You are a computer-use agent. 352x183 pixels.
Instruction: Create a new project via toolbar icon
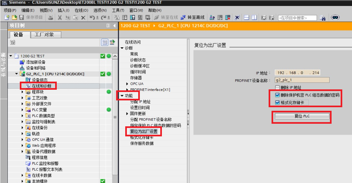(x=7, y=17)
